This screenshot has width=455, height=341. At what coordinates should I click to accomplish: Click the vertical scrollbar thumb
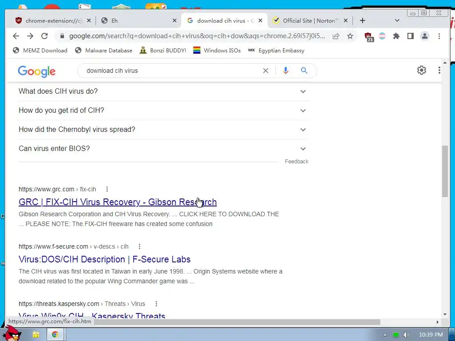pyautogui.click(x=445, y=171)
